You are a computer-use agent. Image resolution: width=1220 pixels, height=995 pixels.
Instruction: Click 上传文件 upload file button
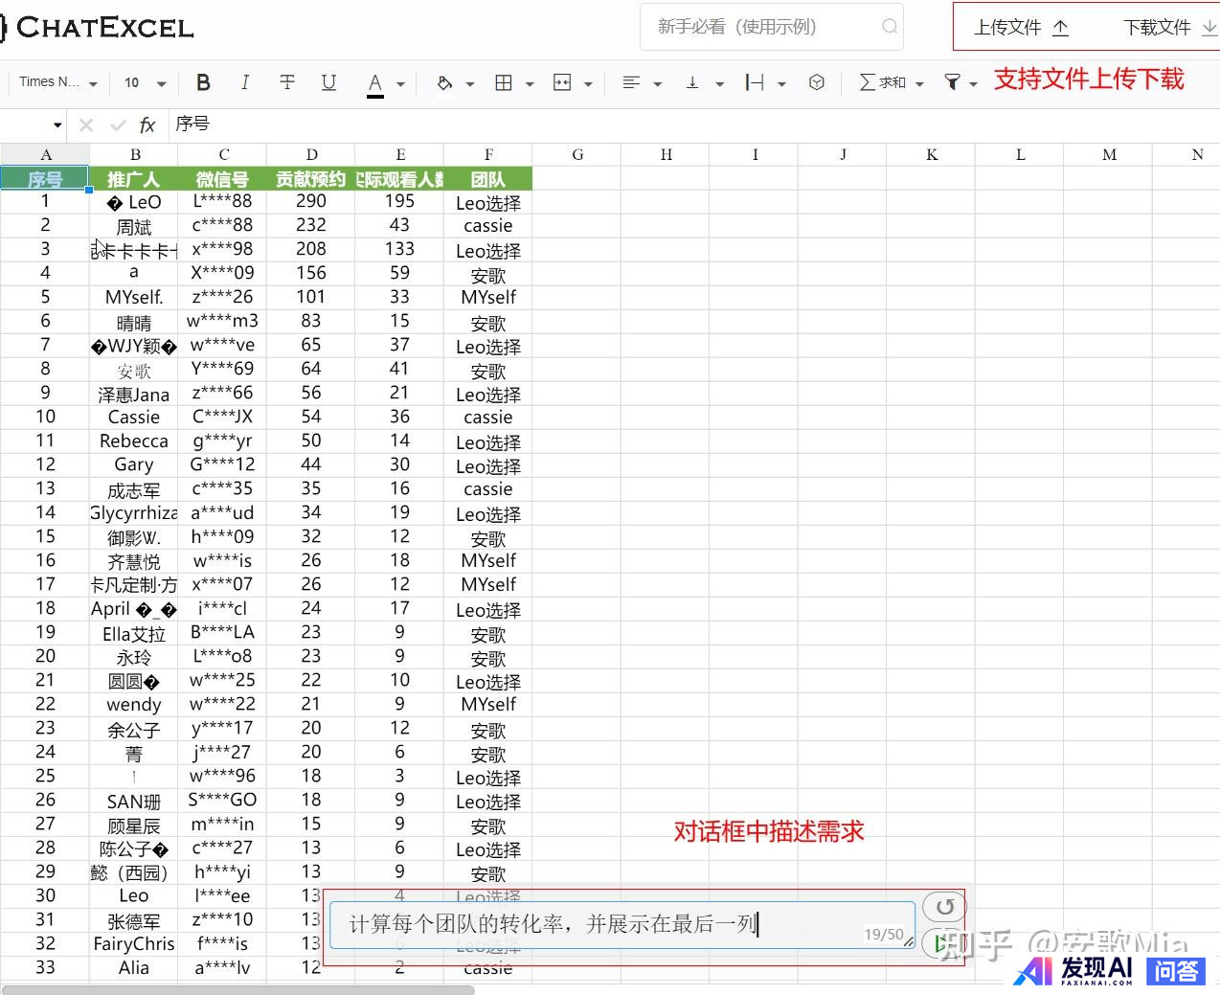pos(1021,28)
